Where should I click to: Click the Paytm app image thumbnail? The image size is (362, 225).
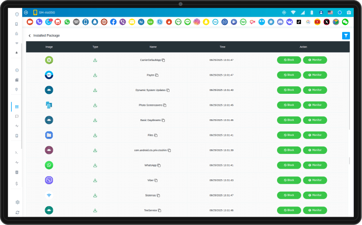pos(49,75)
